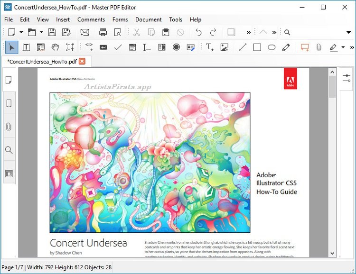Image resolution: width=356 pixels, height=274 pixels.
Task: Expand the highlight tool dropdown arrow
Action: point(343,47)
